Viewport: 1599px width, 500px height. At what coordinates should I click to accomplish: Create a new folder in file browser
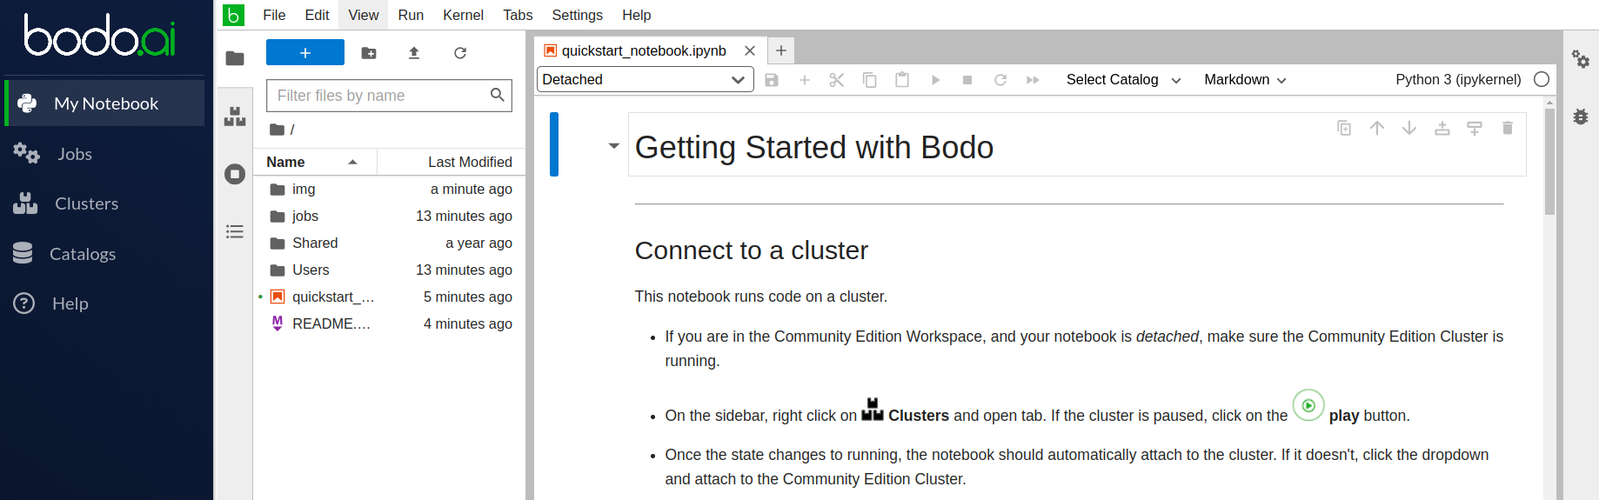pos(369,53)
